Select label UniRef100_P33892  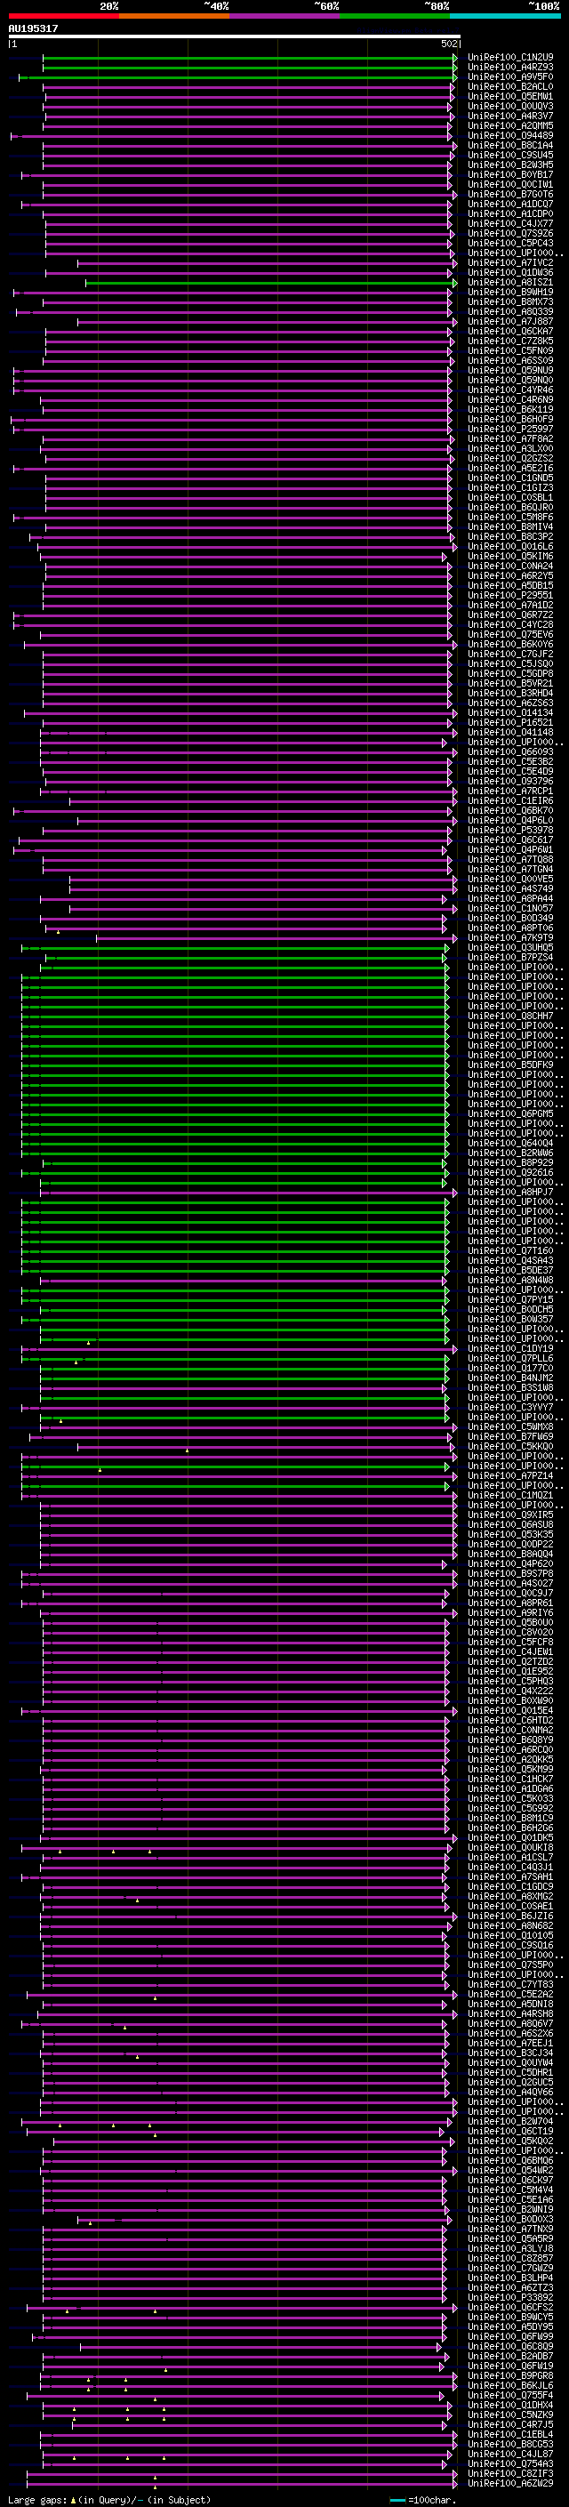pyautogui.click(x=510, y=2298)
